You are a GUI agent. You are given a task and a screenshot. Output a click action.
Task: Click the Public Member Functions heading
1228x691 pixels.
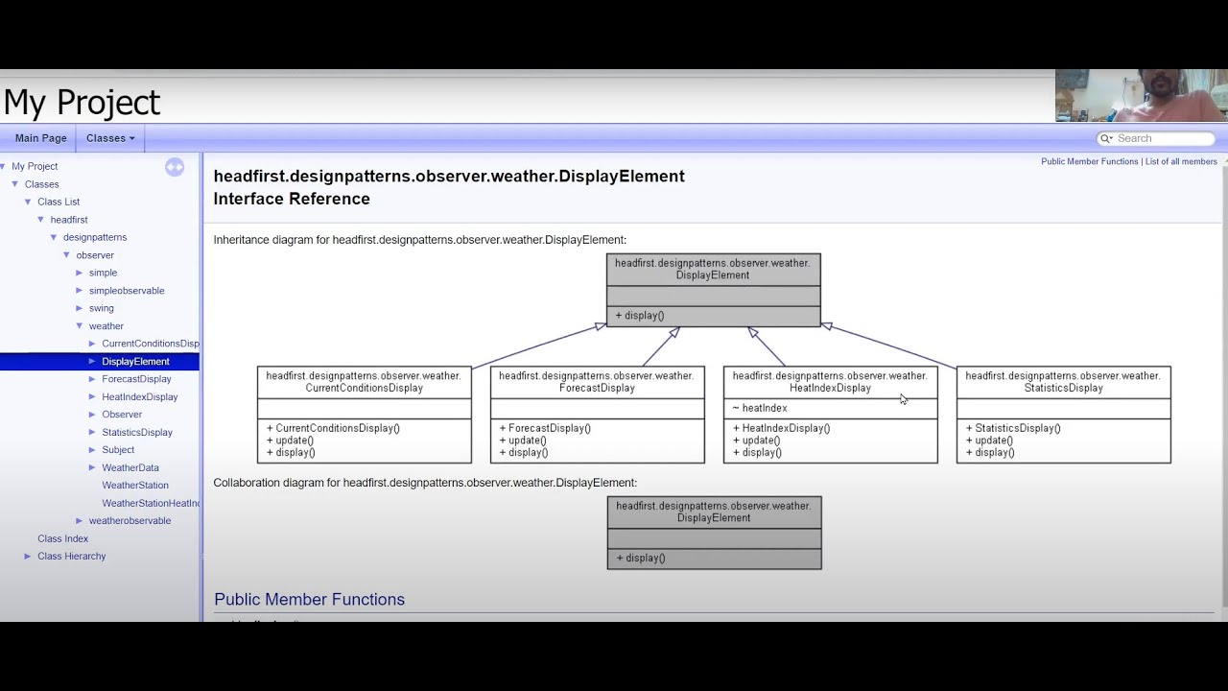point(309,600)
